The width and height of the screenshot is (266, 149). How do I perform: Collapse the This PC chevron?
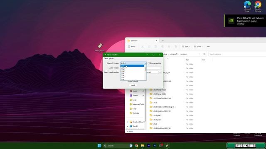[x=128, y=126]
